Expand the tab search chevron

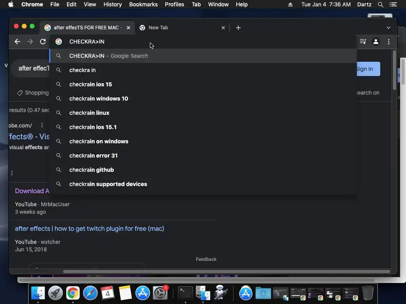pos(389,28)
